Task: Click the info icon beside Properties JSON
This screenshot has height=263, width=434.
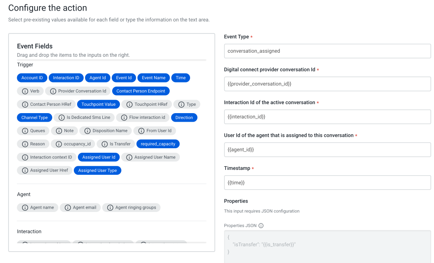Action: 261,225
